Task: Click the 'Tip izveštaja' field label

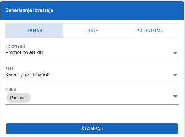Action: click(x=15, y=46)
